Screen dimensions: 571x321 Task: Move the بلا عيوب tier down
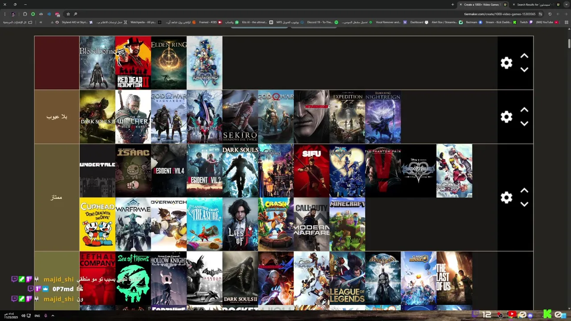525,123
